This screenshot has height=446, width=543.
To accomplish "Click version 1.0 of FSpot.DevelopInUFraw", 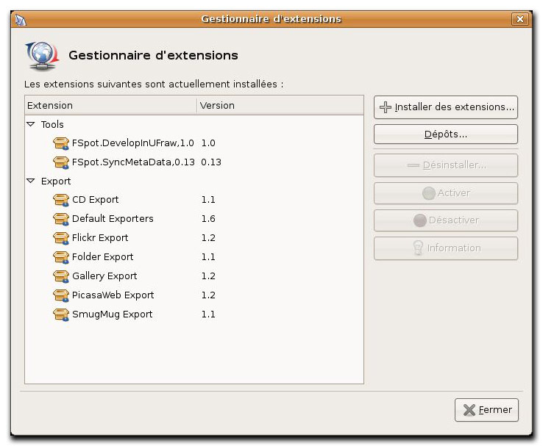I will [x=208, y=143].
